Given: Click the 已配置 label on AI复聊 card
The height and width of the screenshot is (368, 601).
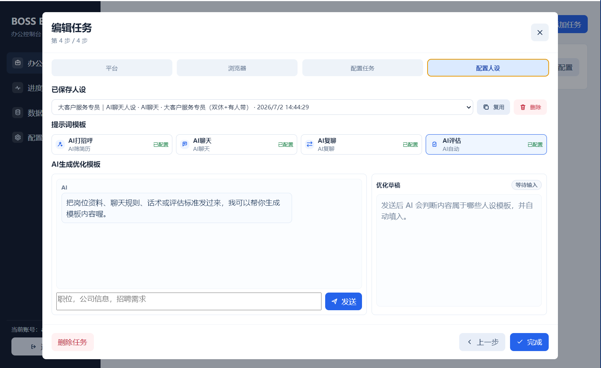Looking at the screenshot, I should [x=411, y=145].
